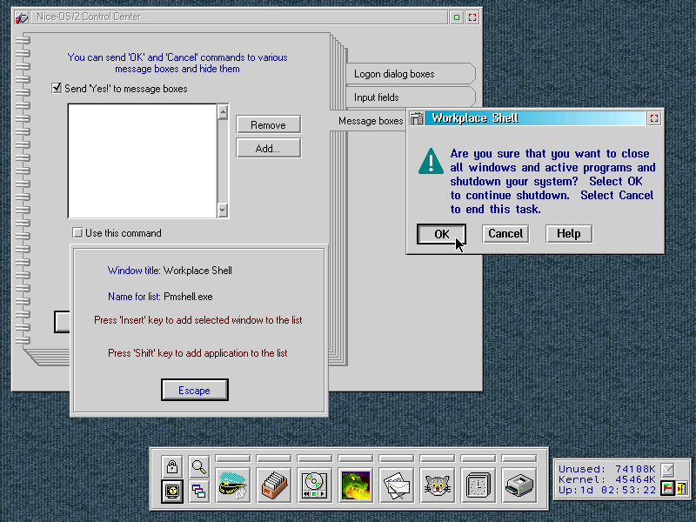Screen dimensions: 696x522
Task: Click the 'Add...' button beside the list
Action: click(269, 148)
